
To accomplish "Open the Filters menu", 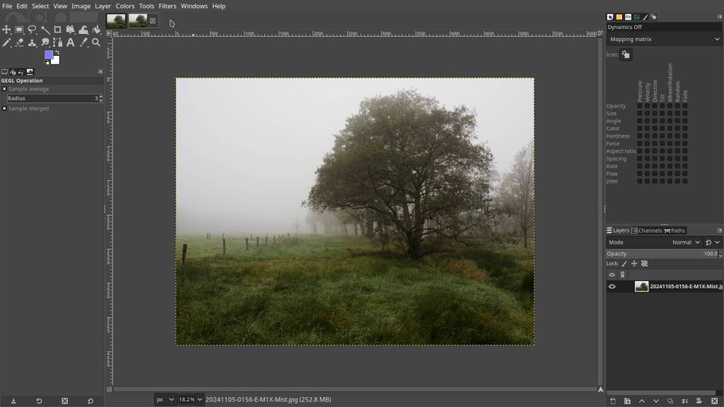I will [168, 6].
